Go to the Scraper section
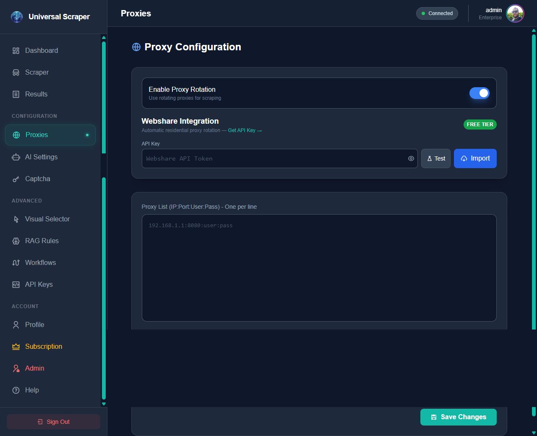 click(50, 72)
